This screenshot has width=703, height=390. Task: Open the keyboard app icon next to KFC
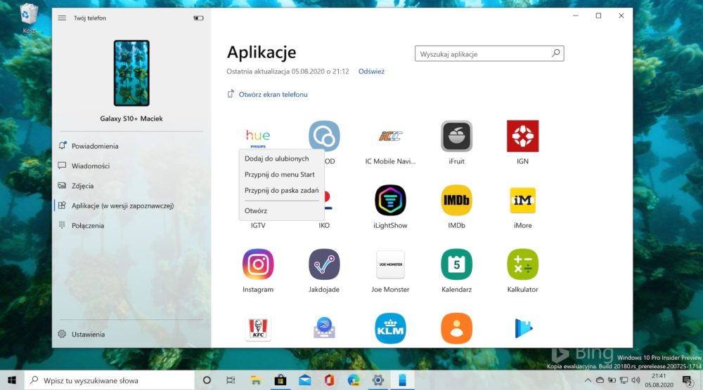pos(324,329)
